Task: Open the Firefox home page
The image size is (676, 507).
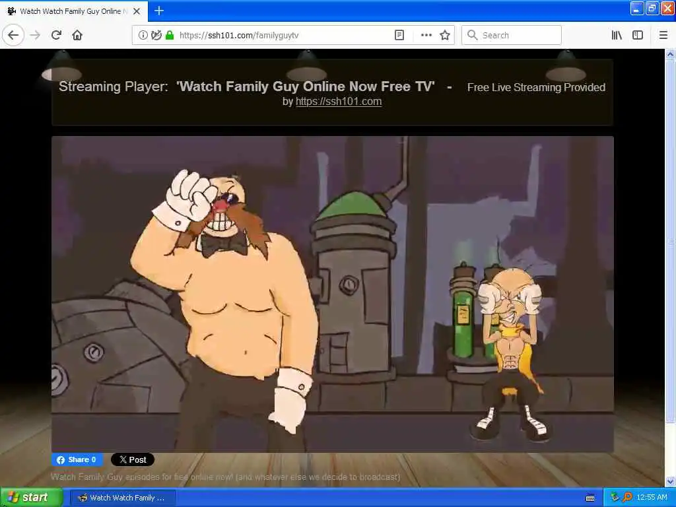Action: pyautogui.click(x=77, y=35)
